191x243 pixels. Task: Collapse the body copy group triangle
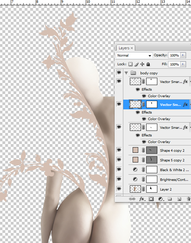click(126, 73)
